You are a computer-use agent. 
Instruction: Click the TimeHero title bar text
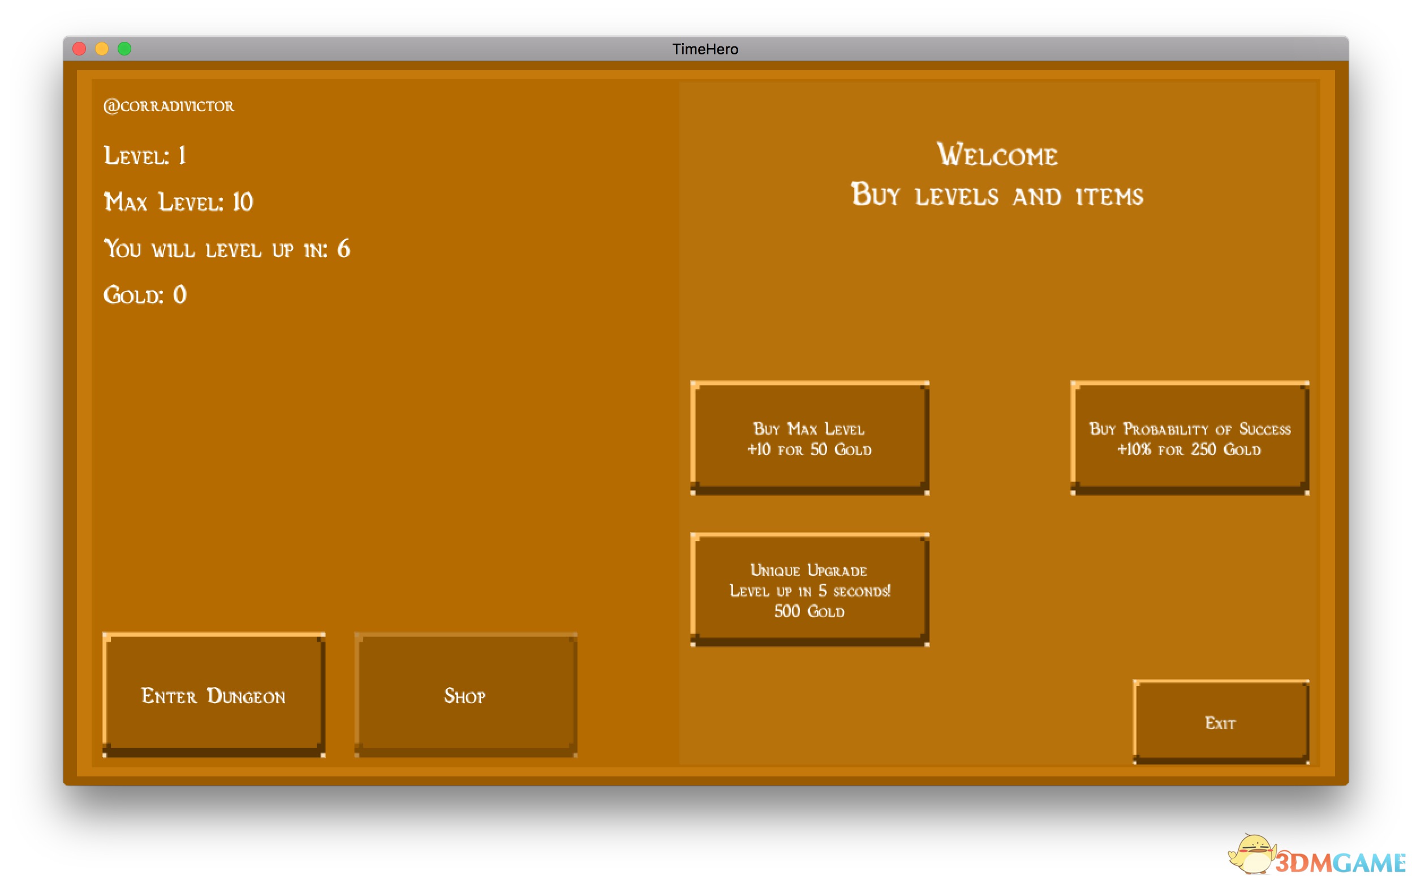tap(705, 49)
